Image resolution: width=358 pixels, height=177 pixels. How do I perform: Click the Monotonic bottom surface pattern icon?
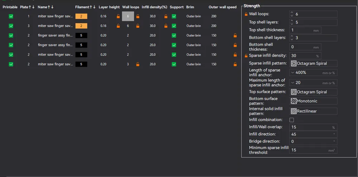tap(294, 101)
